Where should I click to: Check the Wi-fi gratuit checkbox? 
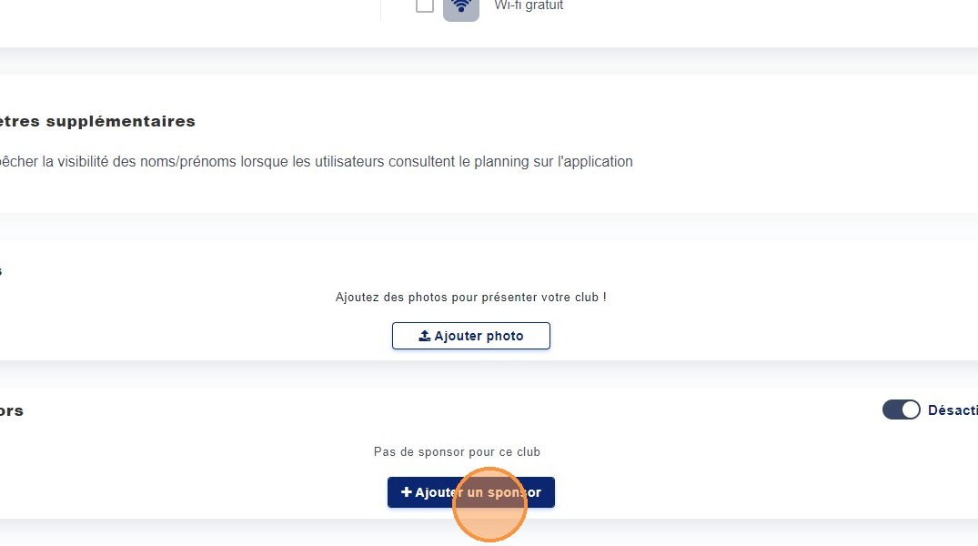tap(424, 5)
